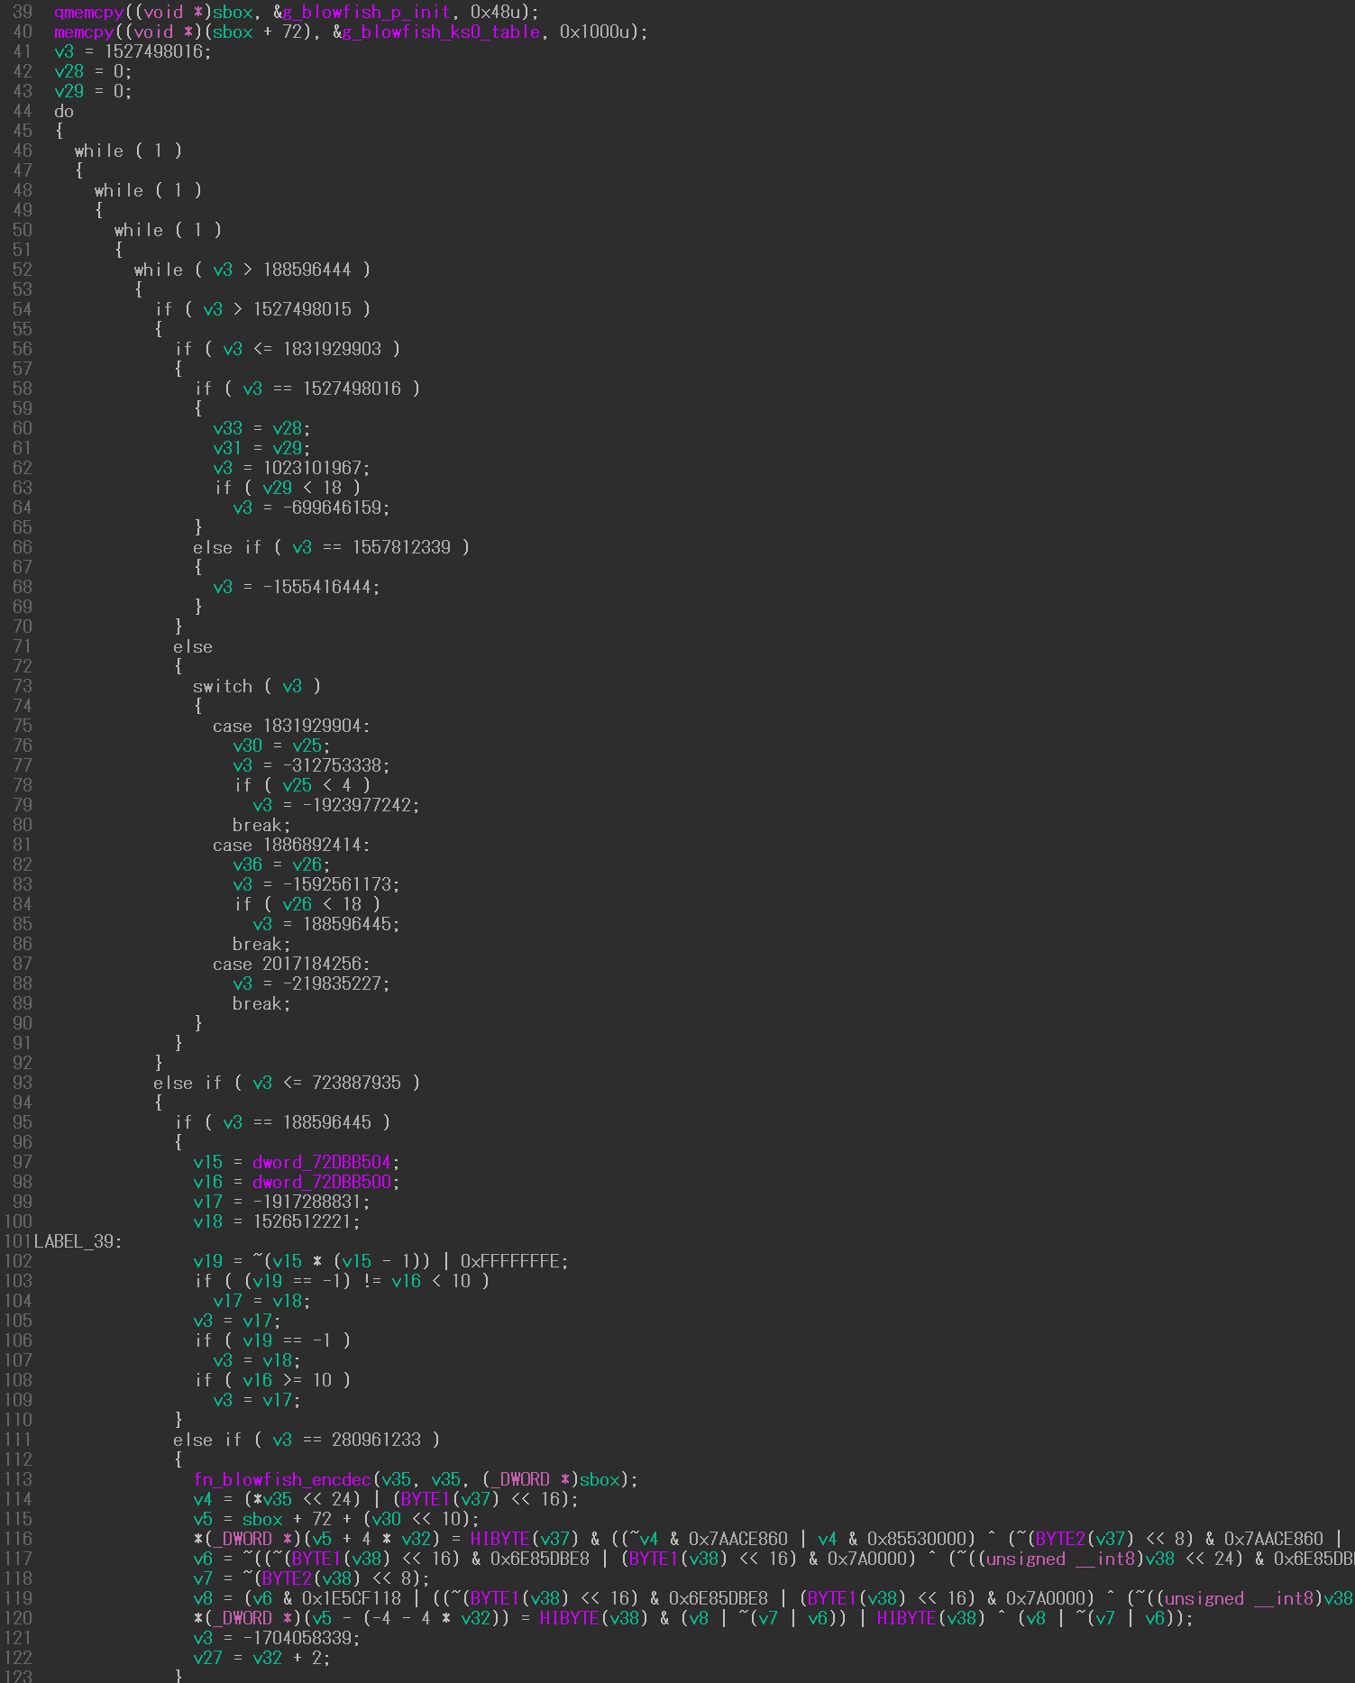This screenshot has width=1355, height=1683.
Task: Click the constant -219835227
Action: (x=332, y=983)
